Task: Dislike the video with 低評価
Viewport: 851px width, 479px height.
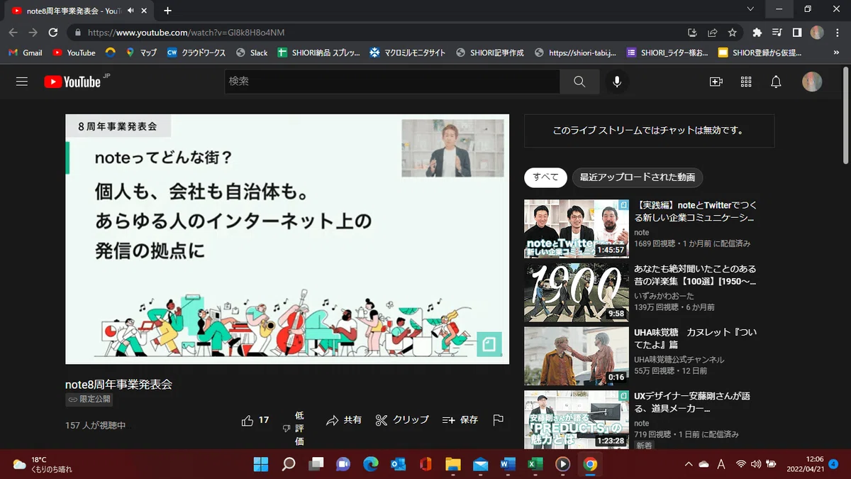Action: (294, 429)
